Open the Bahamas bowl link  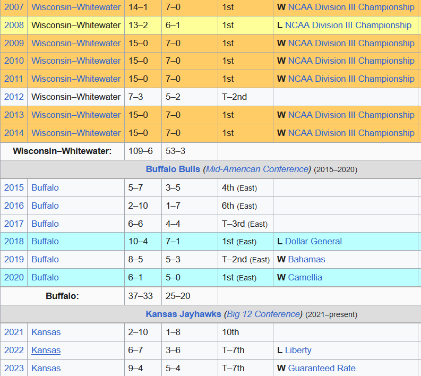coord(307,259)
